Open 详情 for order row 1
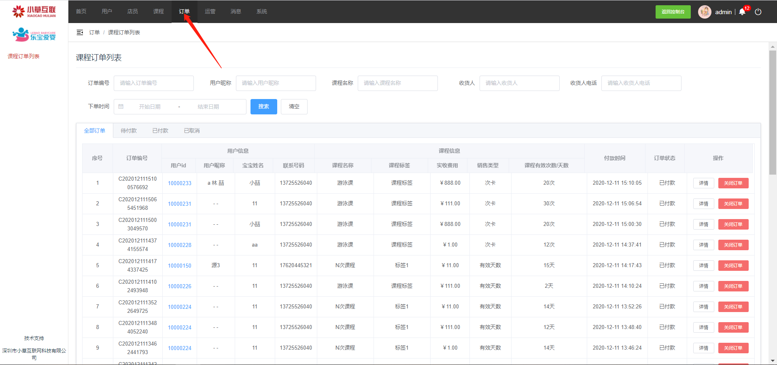The height and width of the screenshot is (365, 777). coord(703,183)
